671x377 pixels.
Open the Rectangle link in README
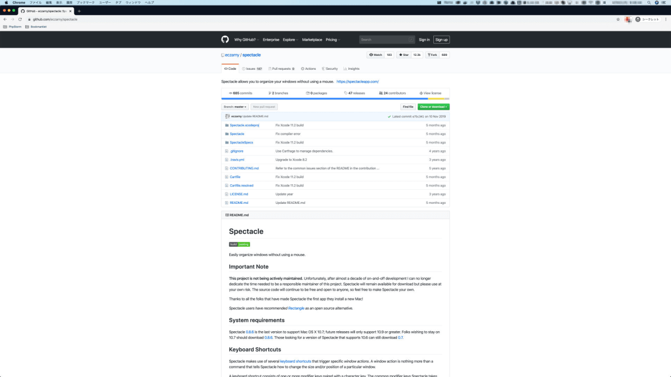coord(296,308)
